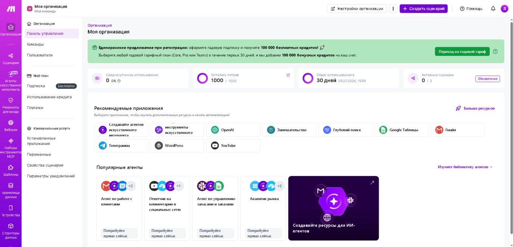Click the Make logo in top-left corner
This screenshot has height=247, width=514.
[11, 9]
